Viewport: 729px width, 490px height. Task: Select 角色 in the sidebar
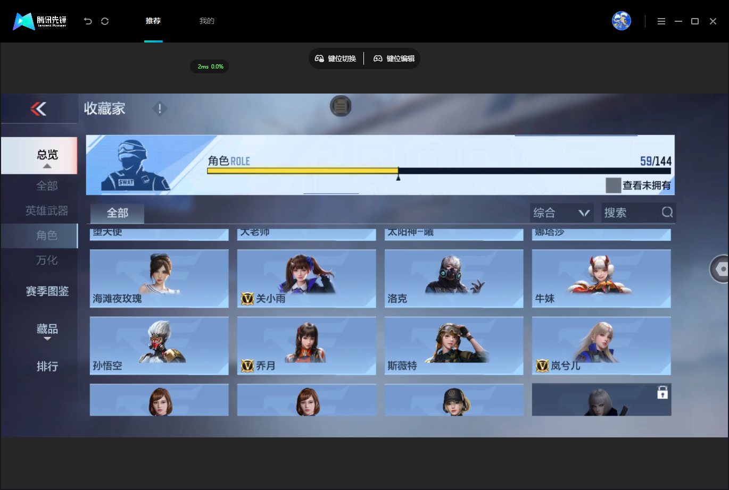[x=39, y=235]
